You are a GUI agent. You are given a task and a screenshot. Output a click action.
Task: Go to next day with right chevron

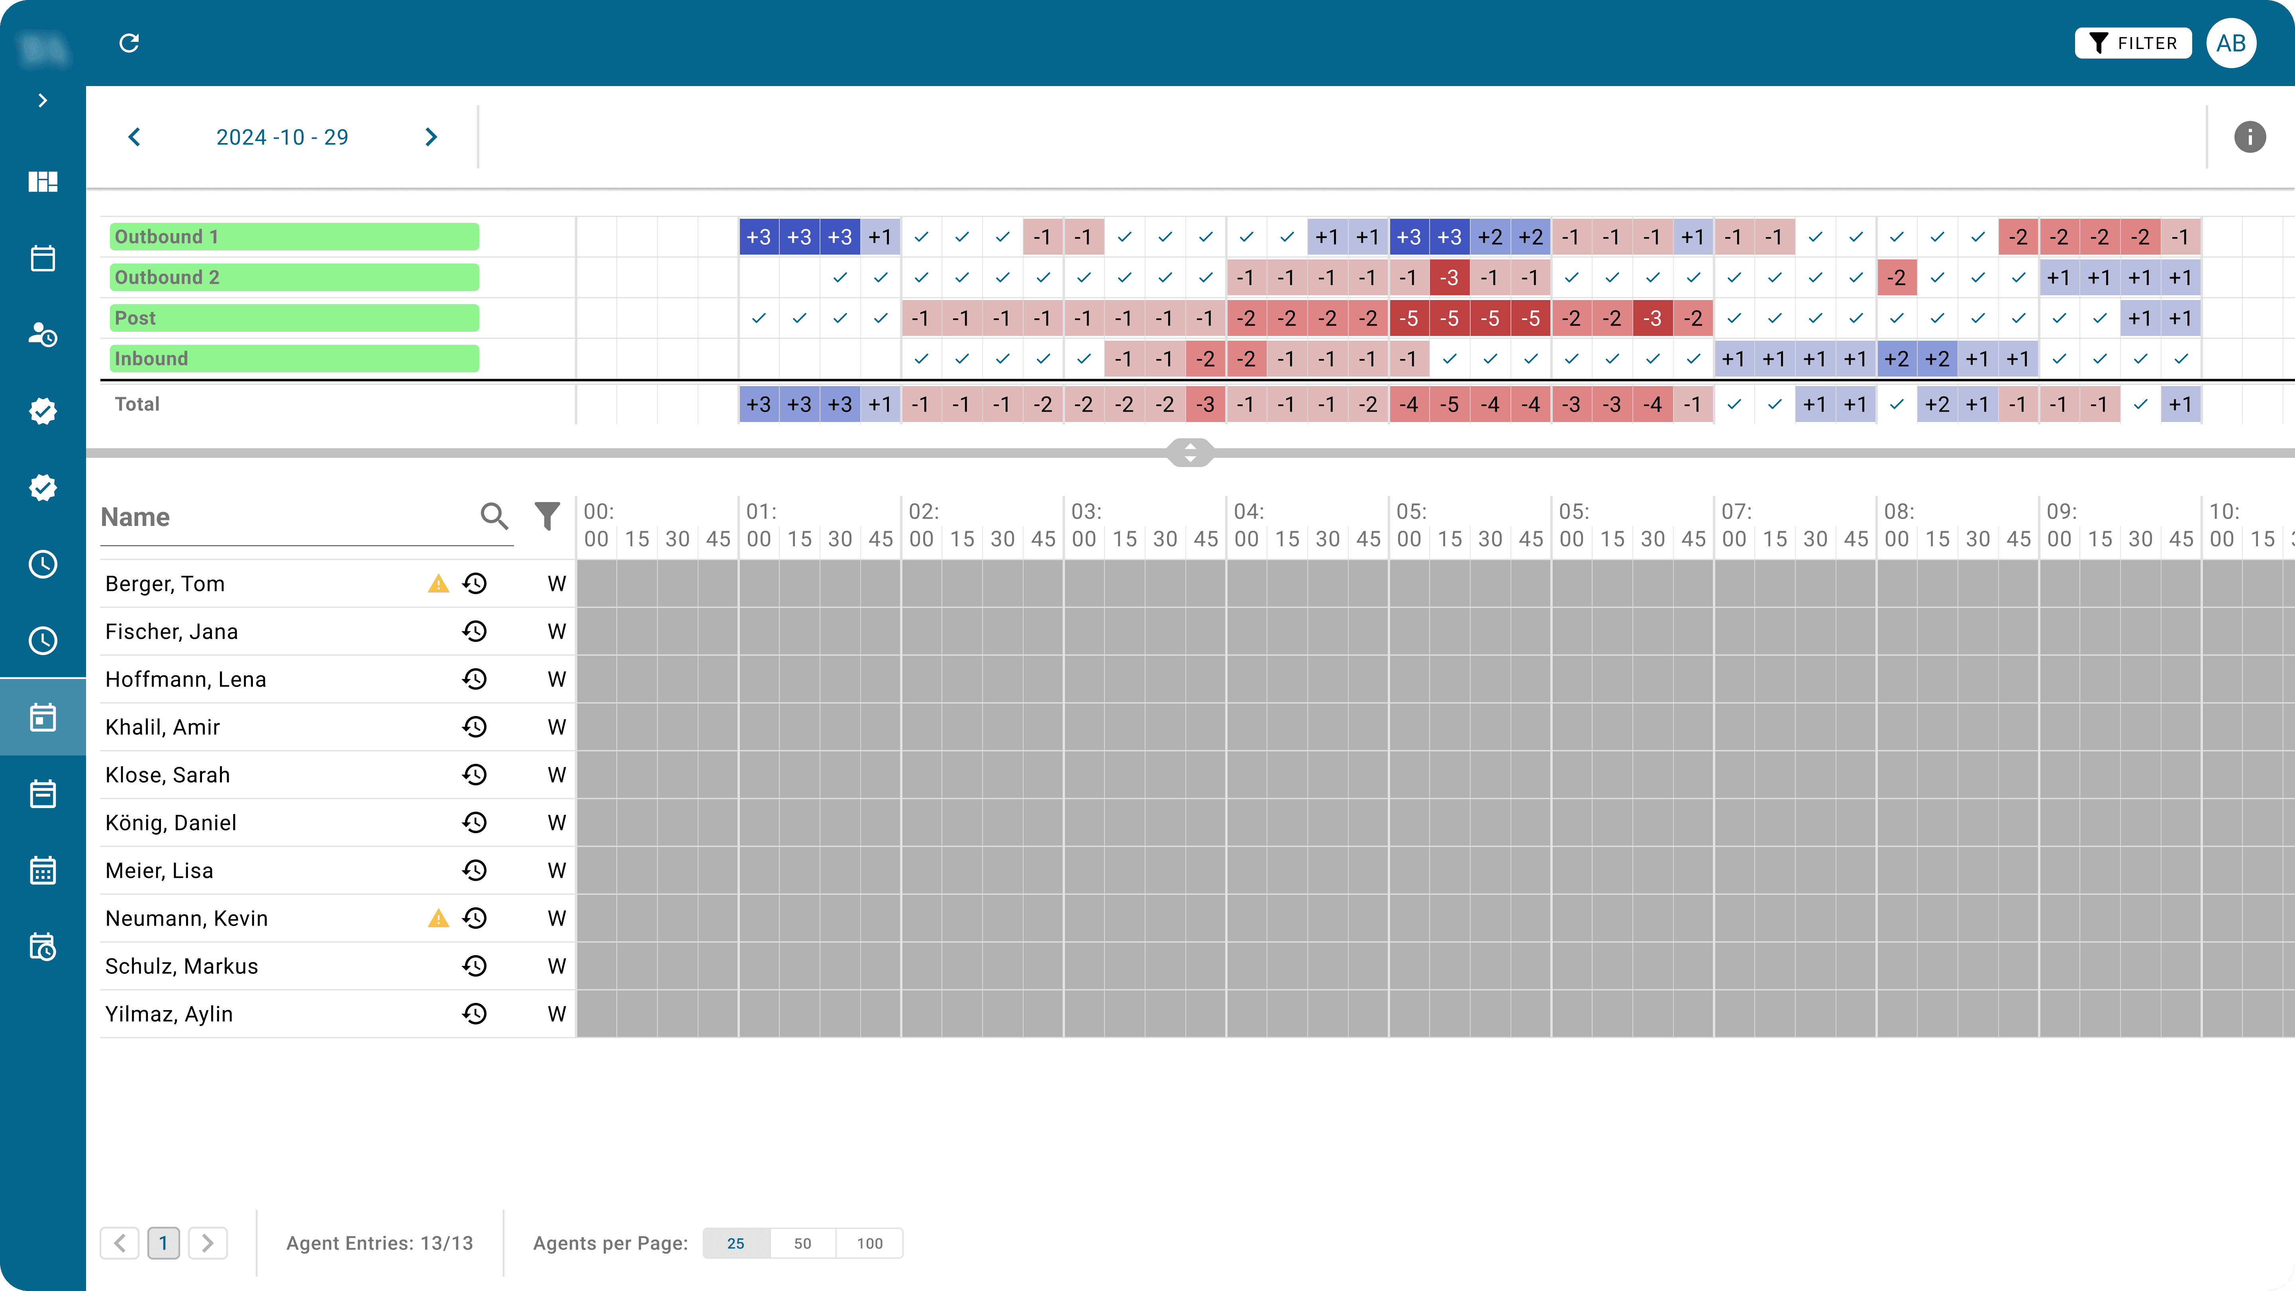point(431,137)
